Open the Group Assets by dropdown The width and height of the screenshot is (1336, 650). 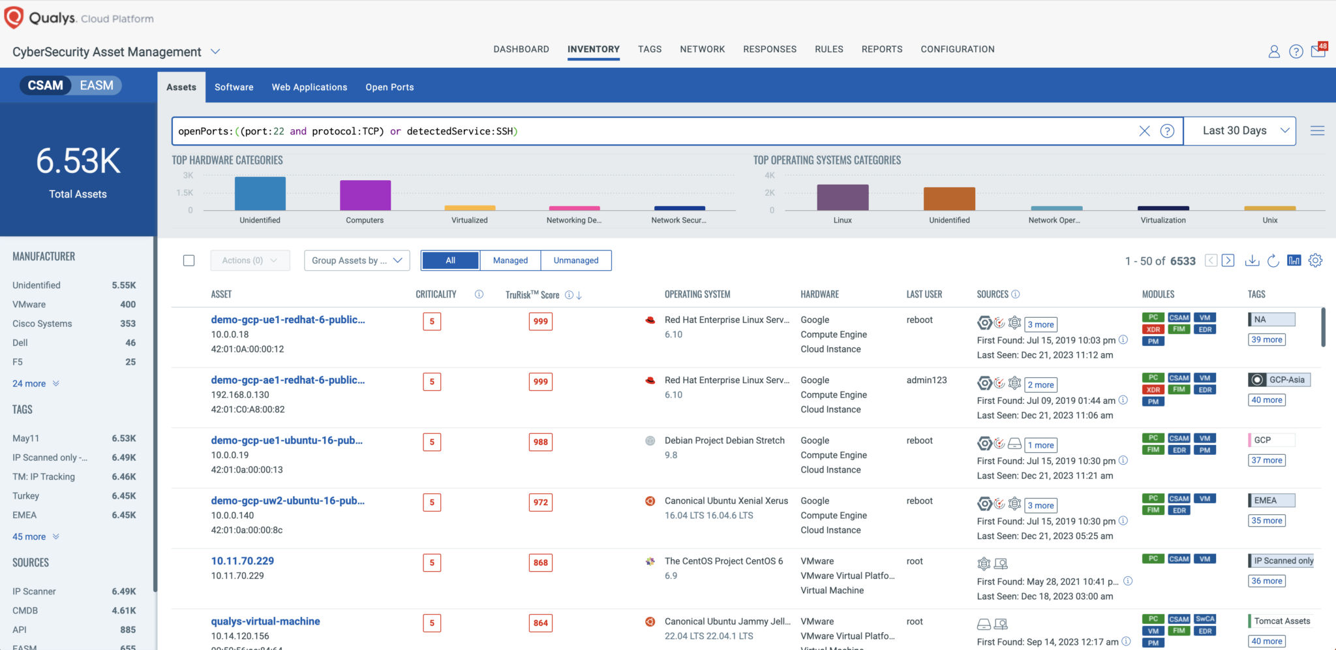point(356,260)
